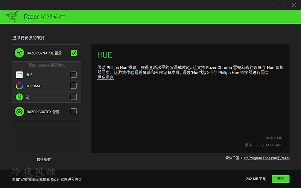Select the HUE row label
Image resolution: width=301 pixels, height=188 pixels.
point(29,75)
